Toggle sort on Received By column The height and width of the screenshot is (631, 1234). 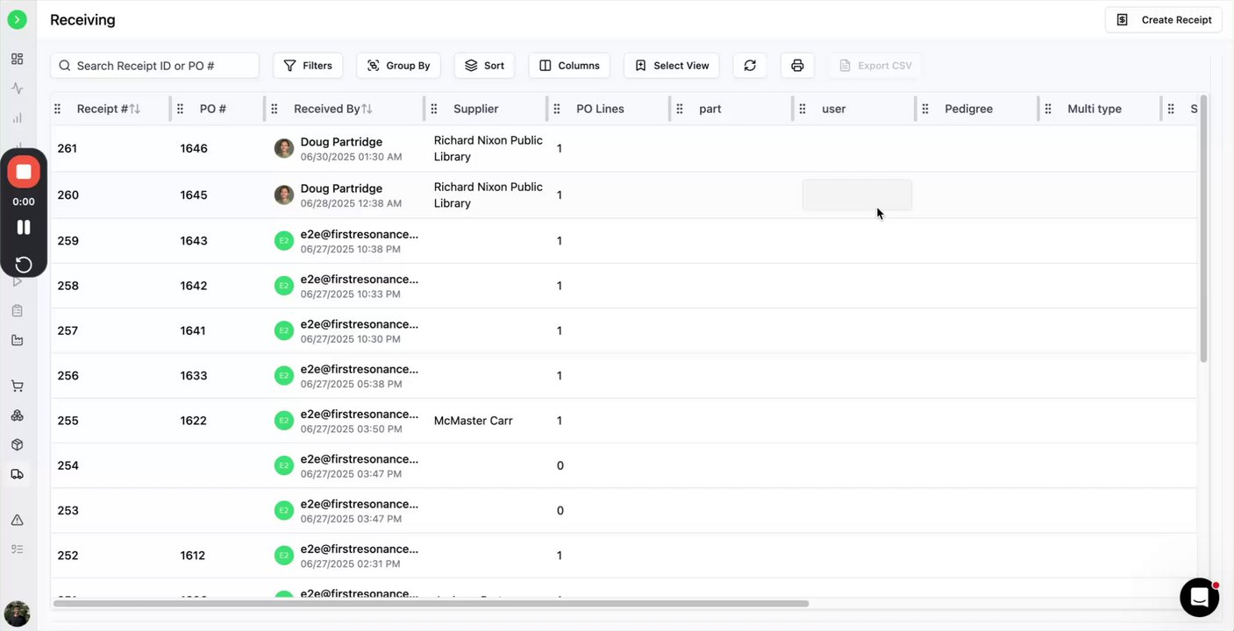tap(367, 109)
